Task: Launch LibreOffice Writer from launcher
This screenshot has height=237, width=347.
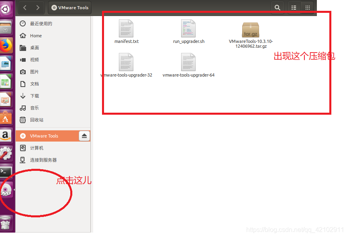Action: point(6,63)
